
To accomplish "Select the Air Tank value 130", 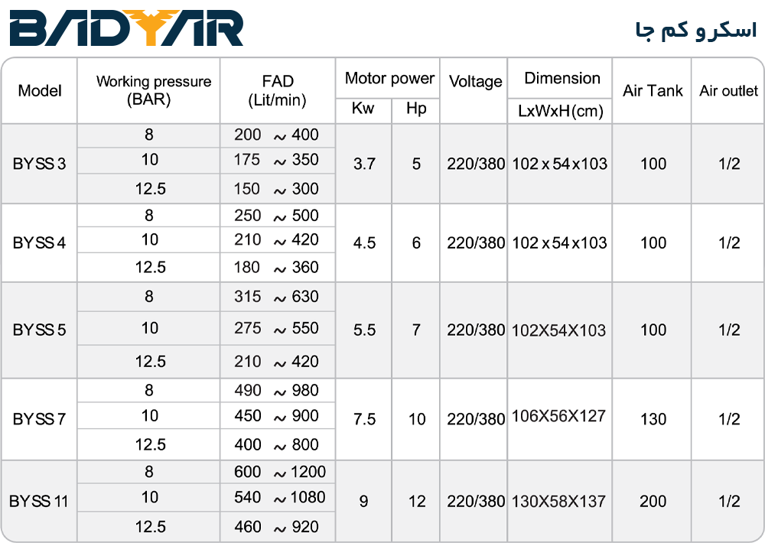I will 653,419.
